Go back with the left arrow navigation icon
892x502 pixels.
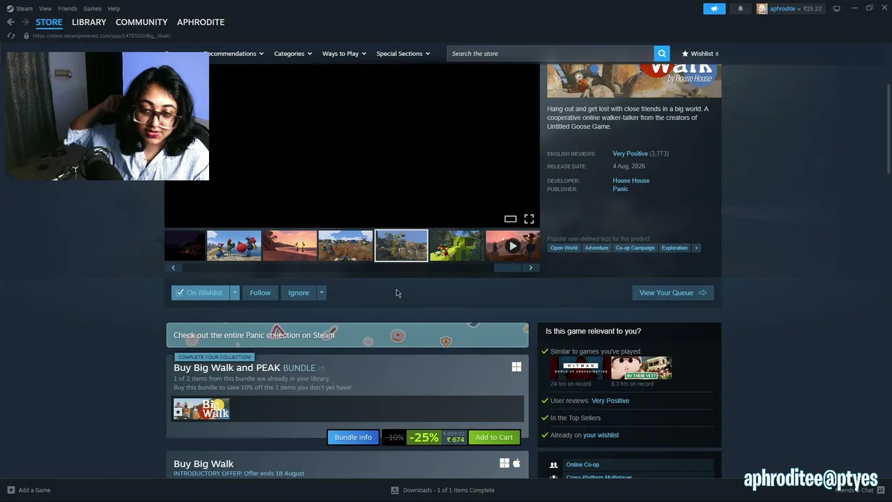coord(10,22)
